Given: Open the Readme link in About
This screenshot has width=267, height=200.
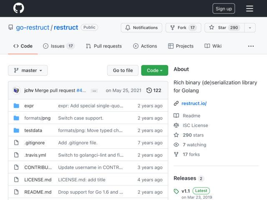Looking at the screenshot, I should pos(191,116).
